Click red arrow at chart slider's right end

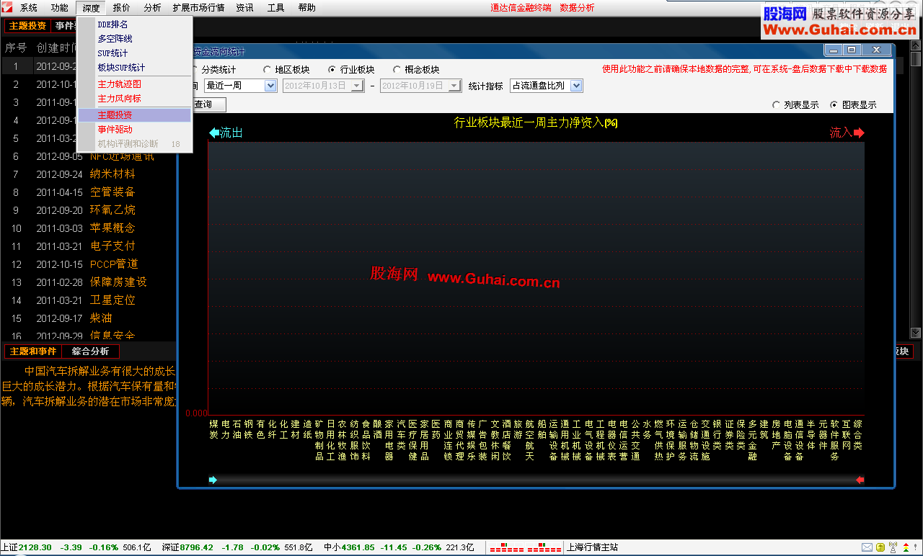860,480
